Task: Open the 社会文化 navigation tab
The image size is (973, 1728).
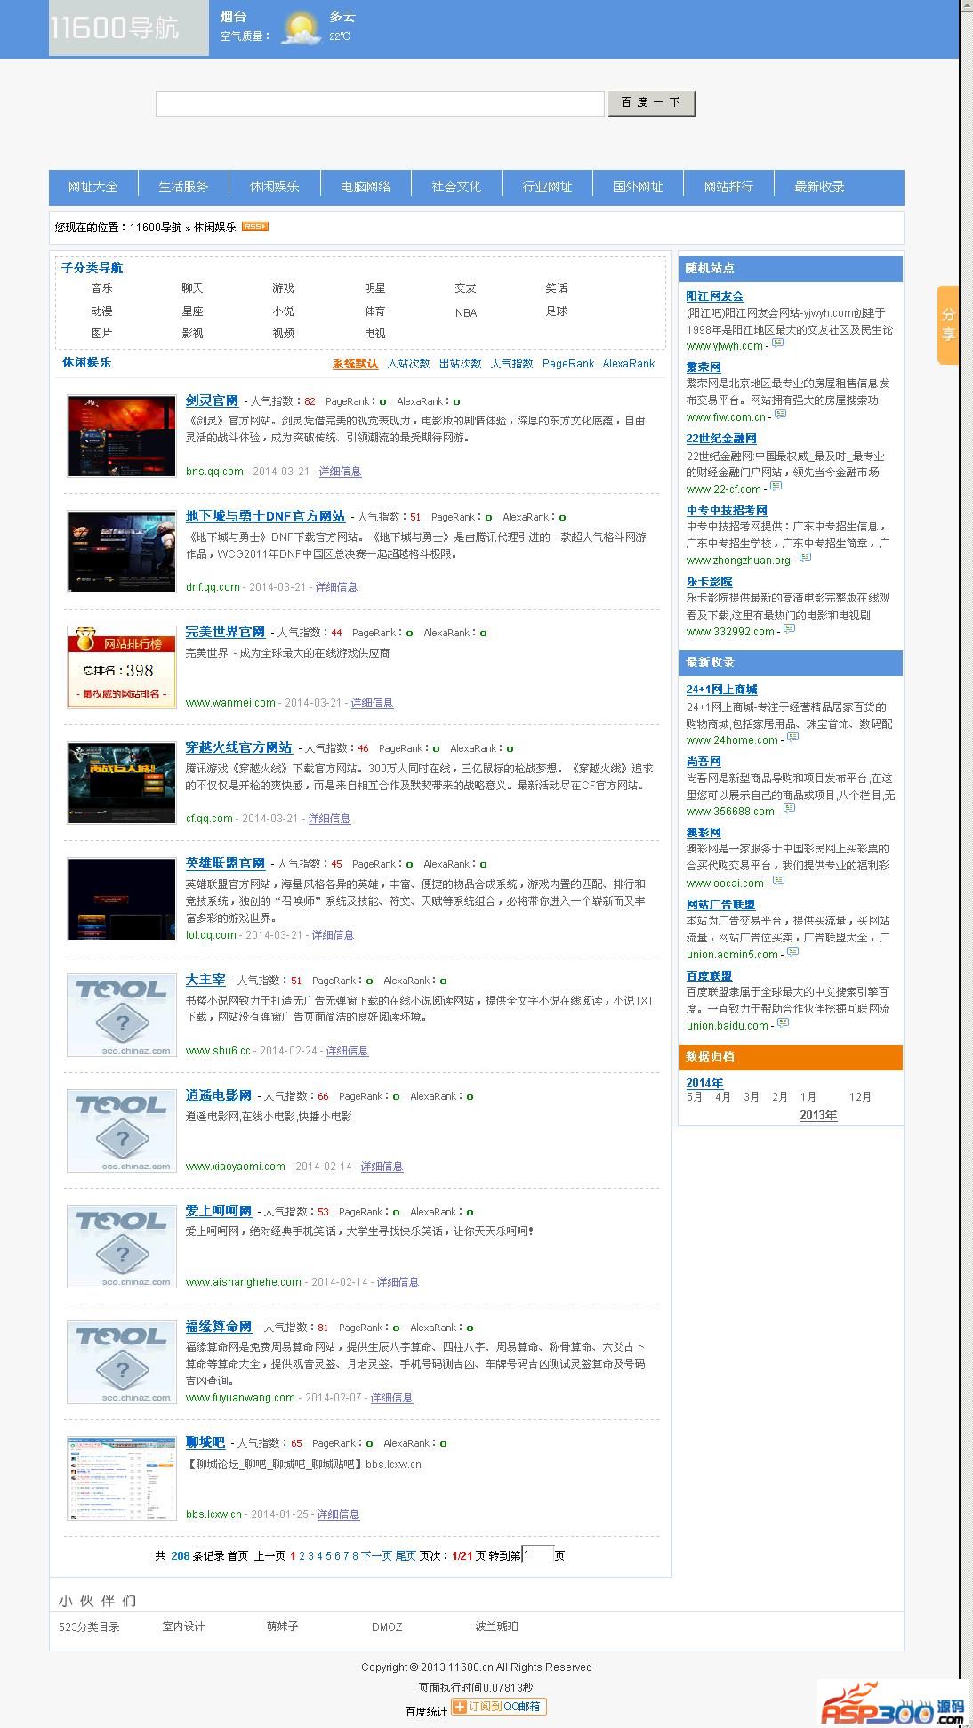Action: pyautogui.click(x=456, y=187)
